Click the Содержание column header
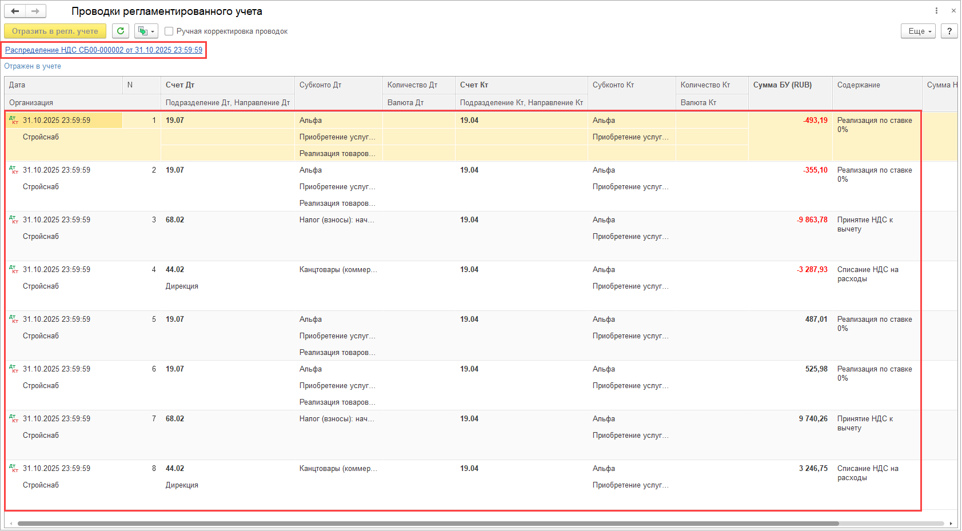 click(858, 85)
